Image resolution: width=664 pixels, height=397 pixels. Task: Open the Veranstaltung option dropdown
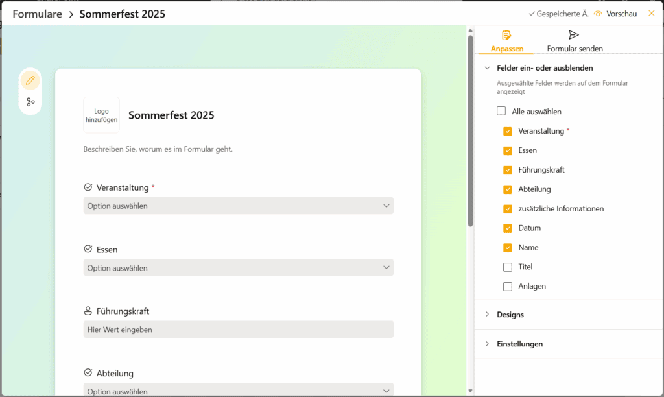238,205
